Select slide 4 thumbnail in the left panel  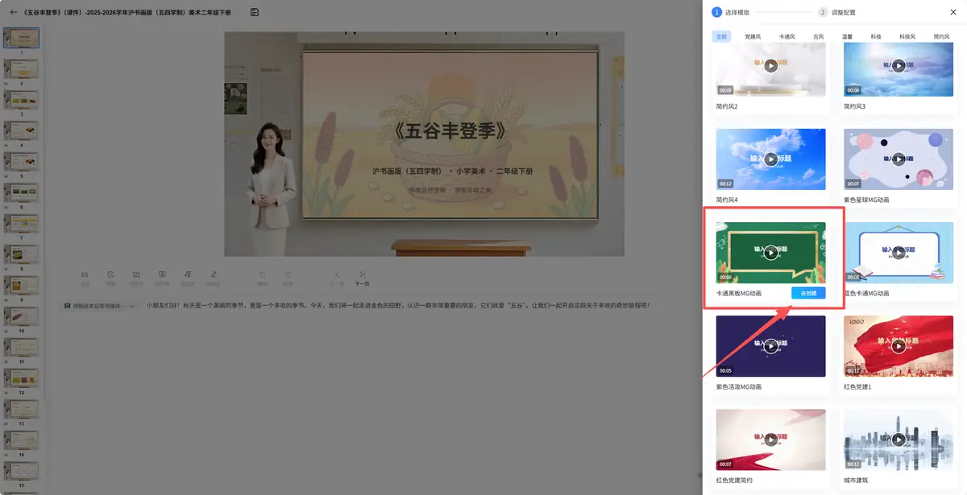tap(22, 131)
